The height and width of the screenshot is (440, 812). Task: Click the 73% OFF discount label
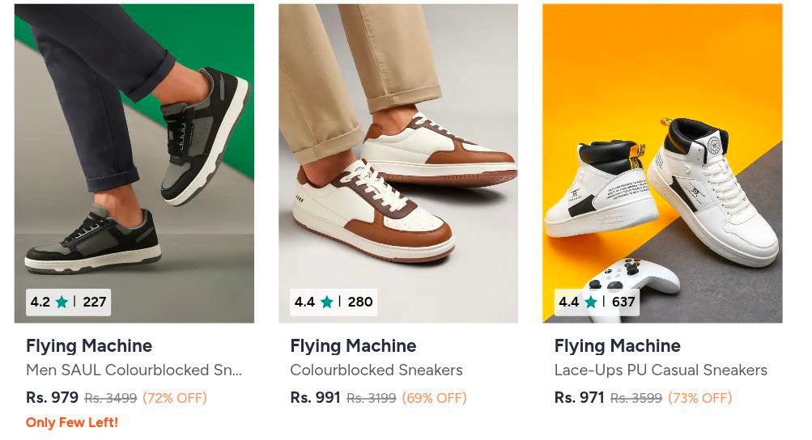coord(699,398)
